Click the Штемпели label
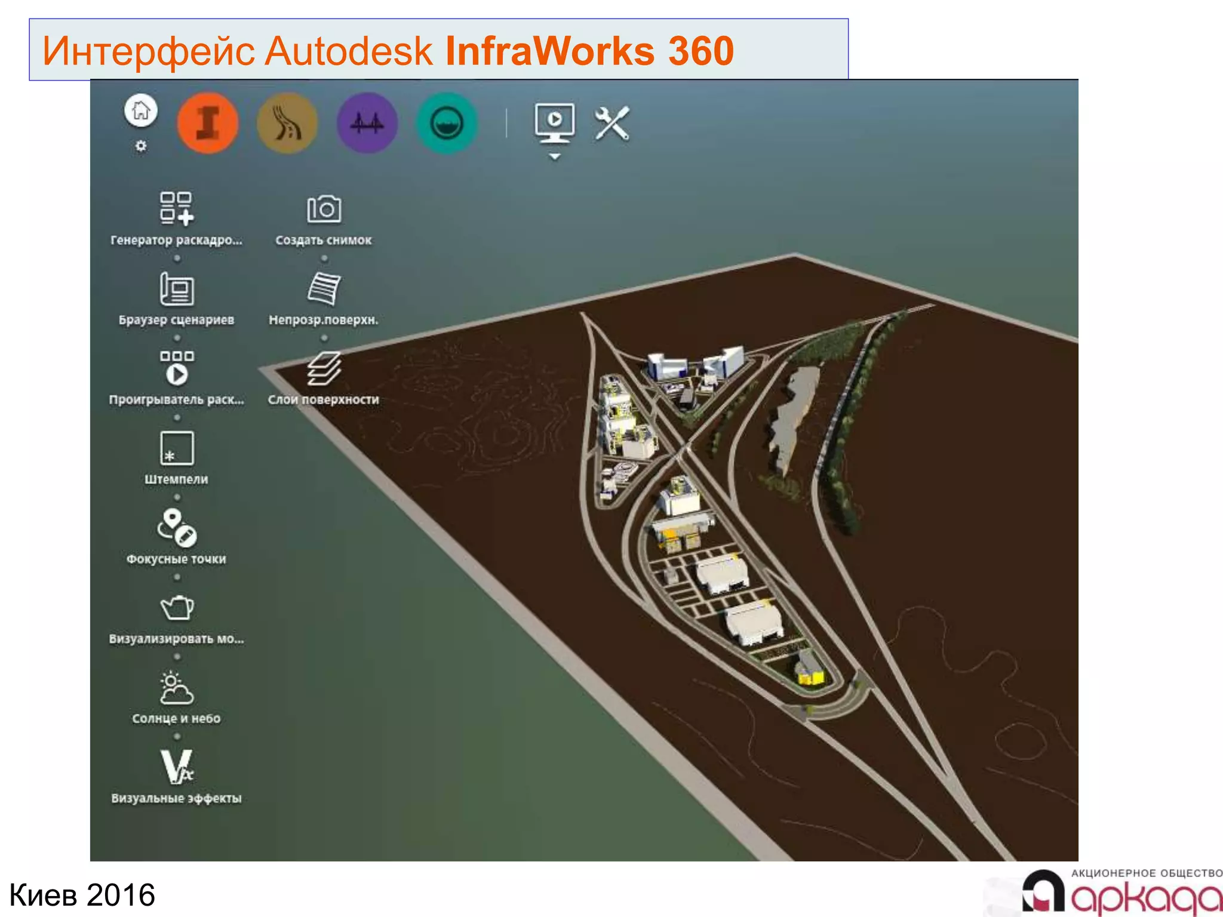Screen dimensions: 1223x917 177,479
